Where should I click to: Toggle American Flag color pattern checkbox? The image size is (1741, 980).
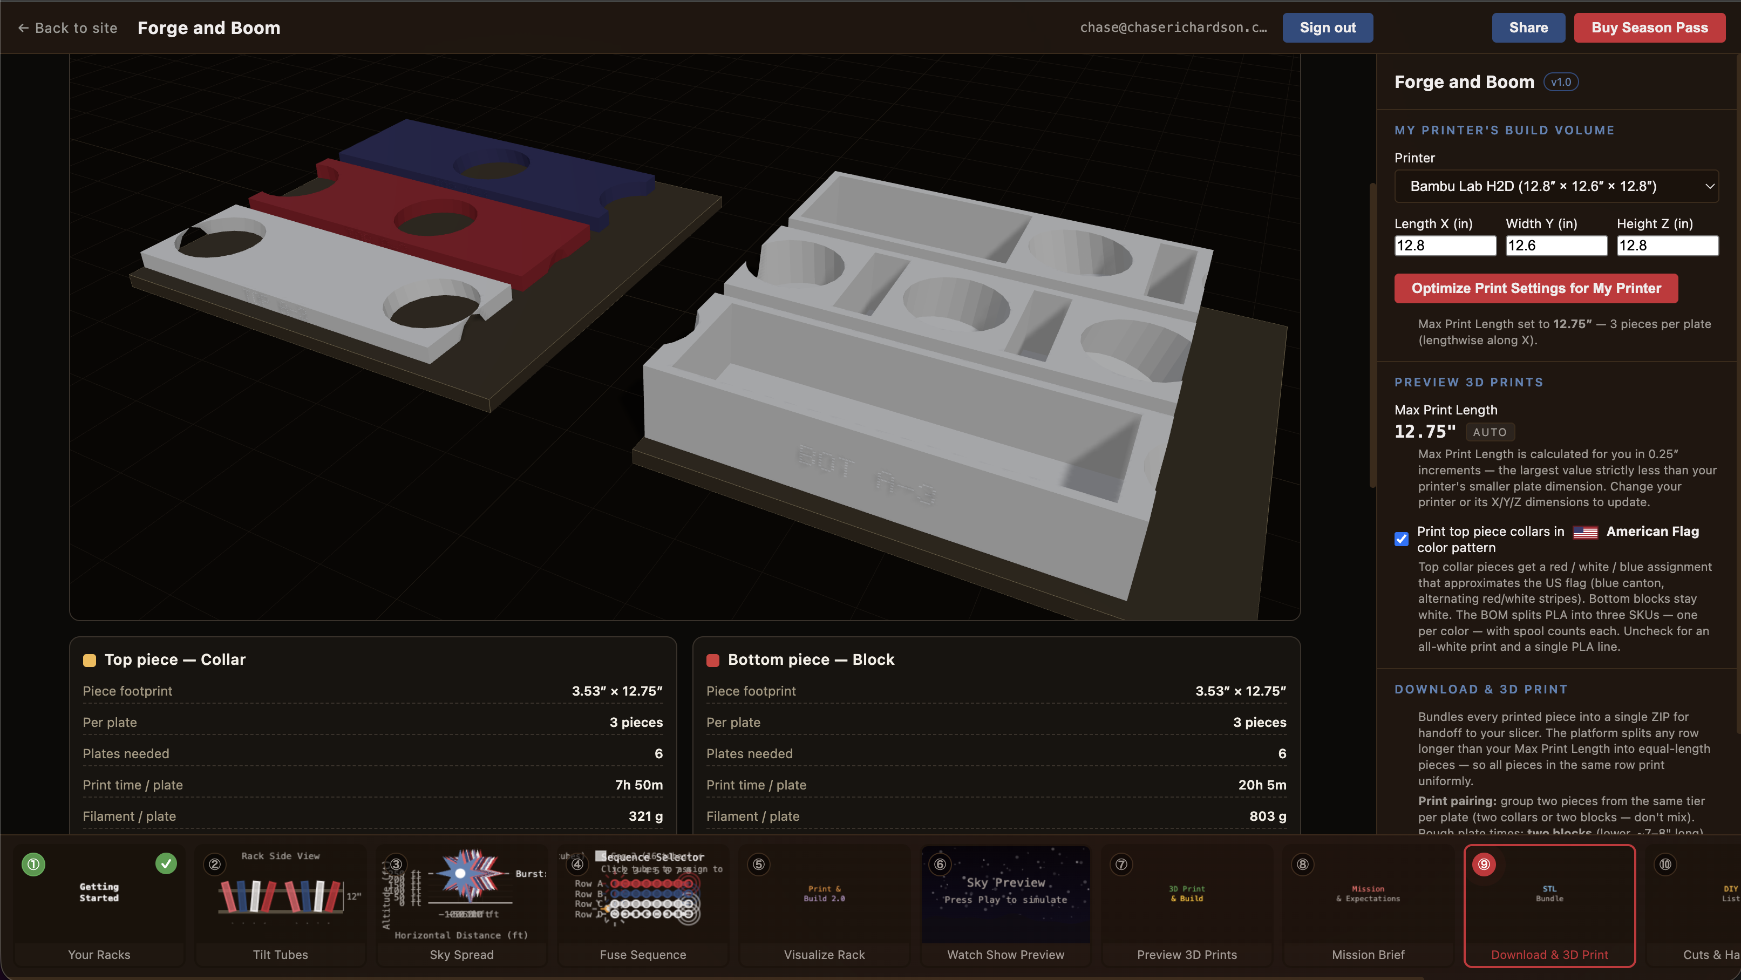pyautogui.click(x=1401, y=539)
